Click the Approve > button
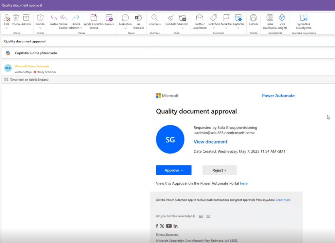 [174, 170]
